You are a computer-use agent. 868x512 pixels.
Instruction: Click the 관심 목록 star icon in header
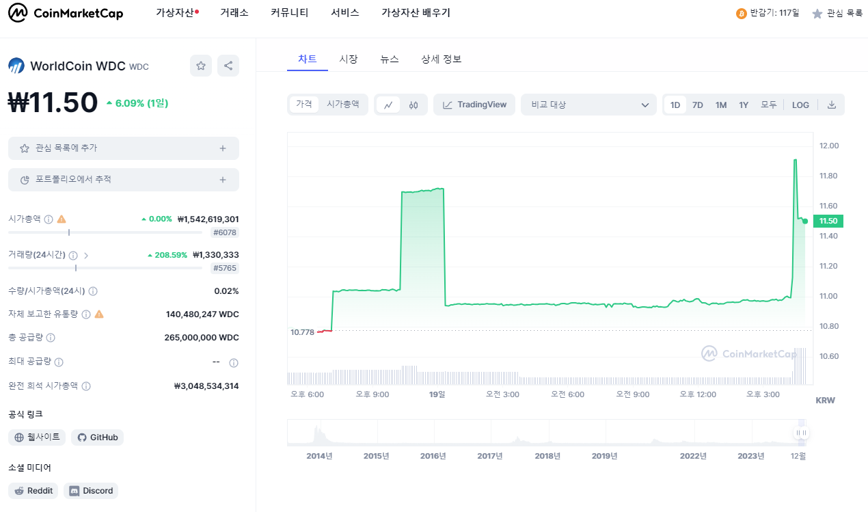point(817,13)
